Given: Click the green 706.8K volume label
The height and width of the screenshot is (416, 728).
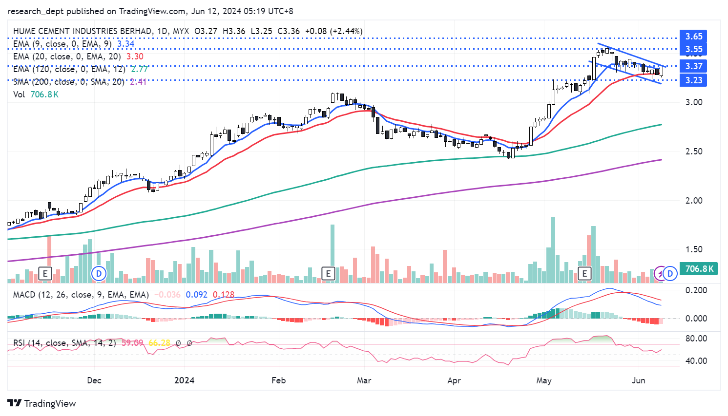Looking at the screenshot, I should click(699, 269).
